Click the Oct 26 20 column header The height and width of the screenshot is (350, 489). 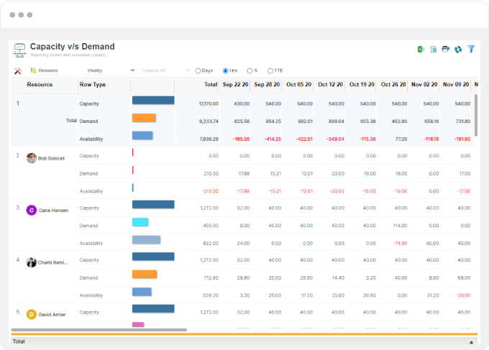coord(393,85)
